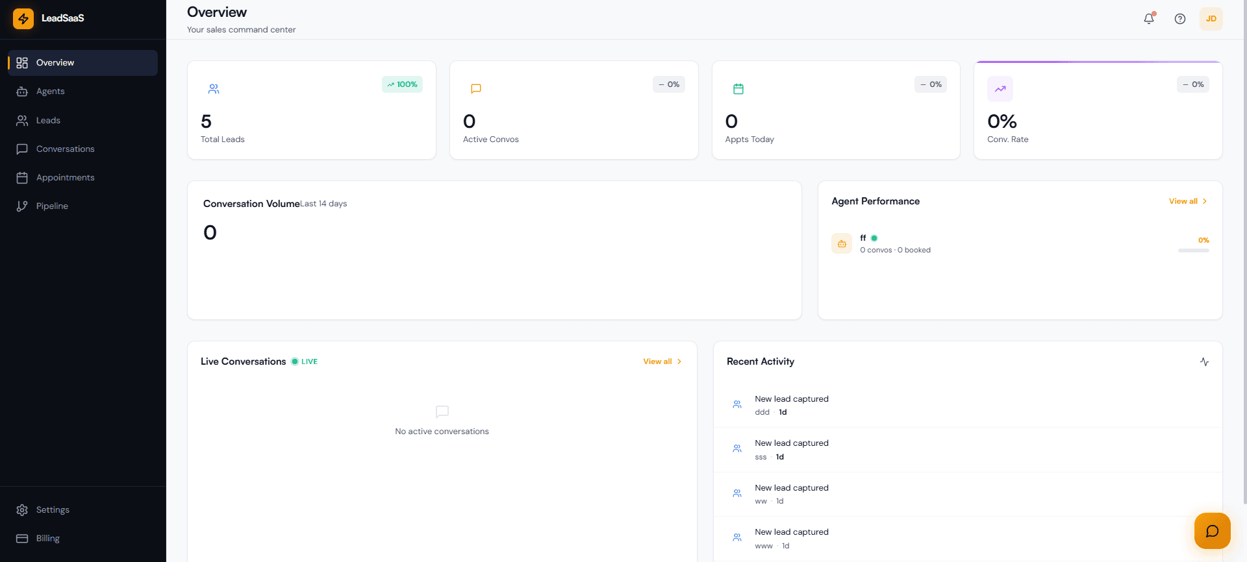Click the lead icon beside www

[737, 537]
